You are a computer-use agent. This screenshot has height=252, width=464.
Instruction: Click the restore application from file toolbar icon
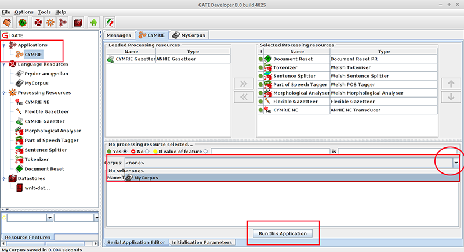tap(7, 22)
